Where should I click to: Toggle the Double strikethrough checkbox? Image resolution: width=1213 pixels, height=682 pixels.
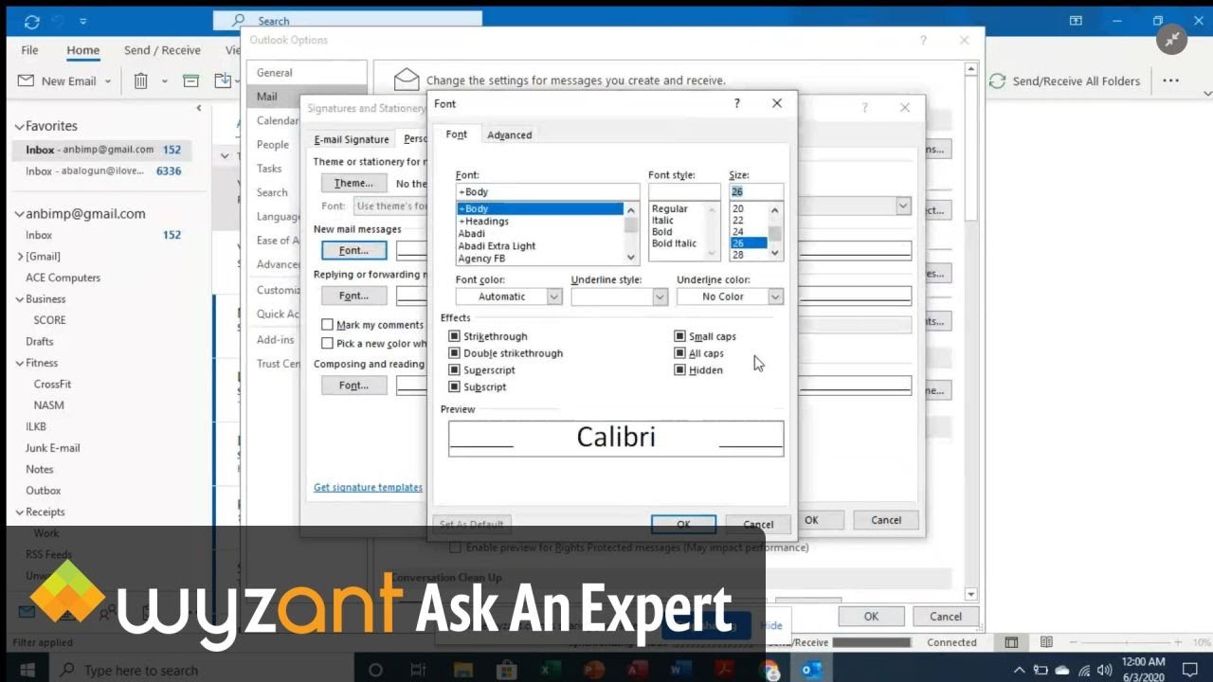(x=455, y=353)
